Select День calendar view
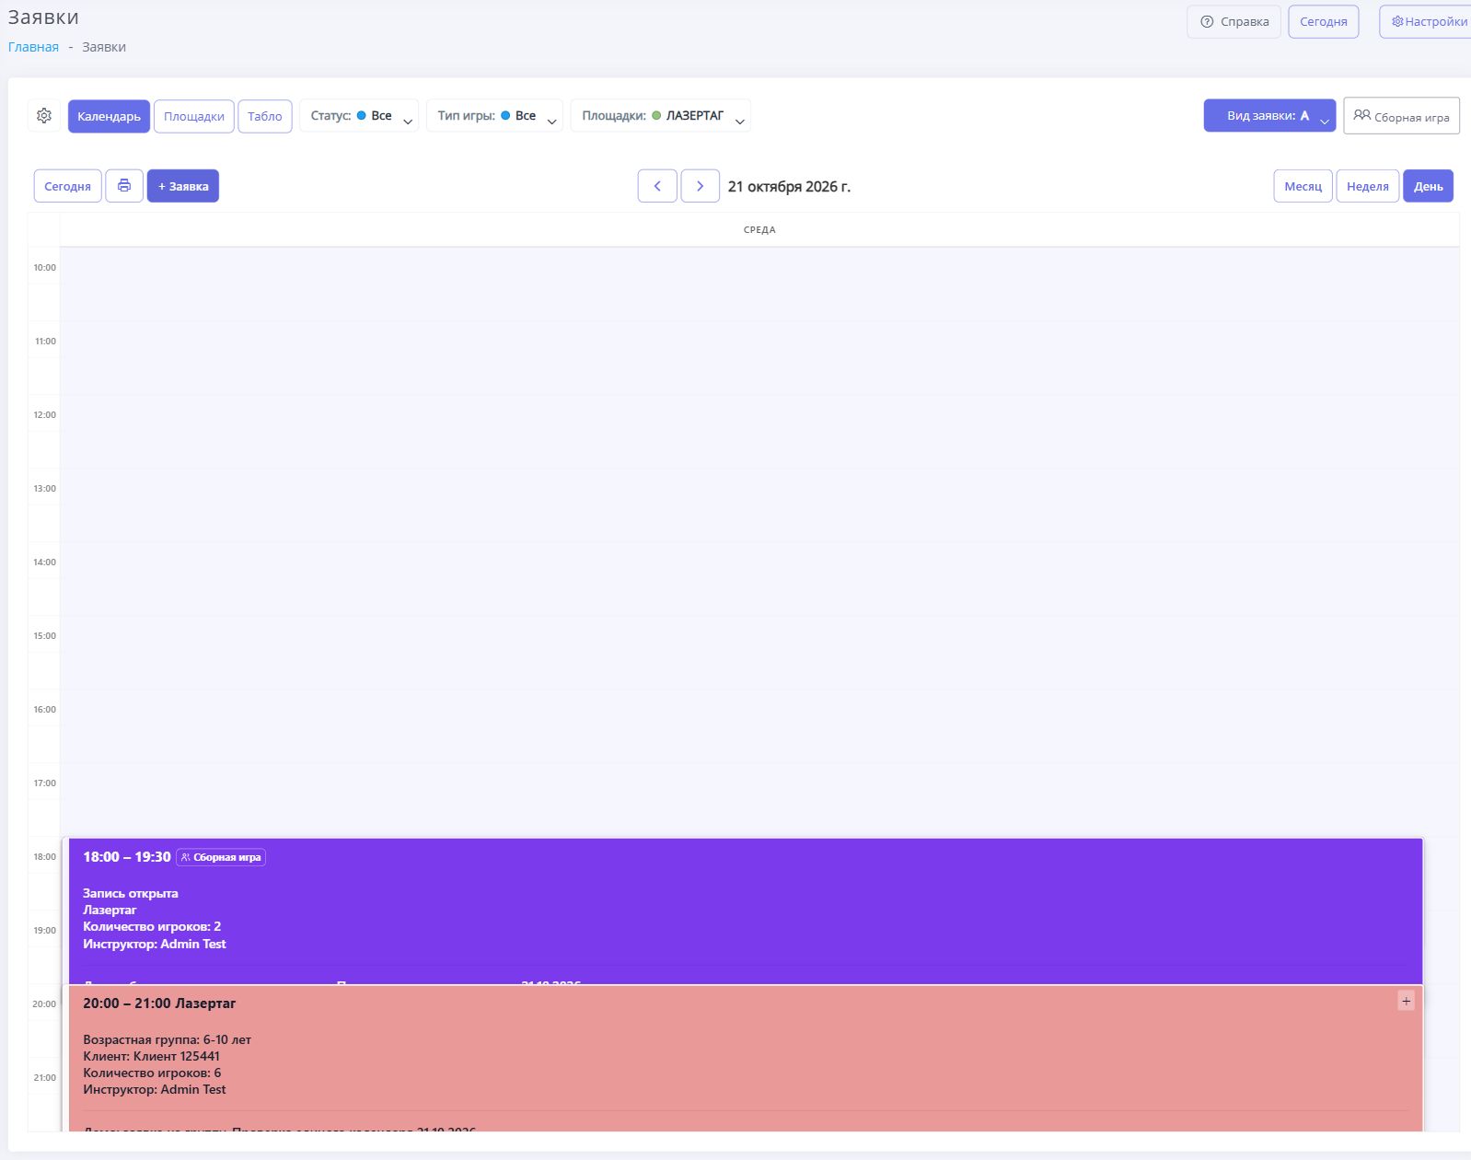Viewport: 1471px width, 1160px height. point(1428,186)
